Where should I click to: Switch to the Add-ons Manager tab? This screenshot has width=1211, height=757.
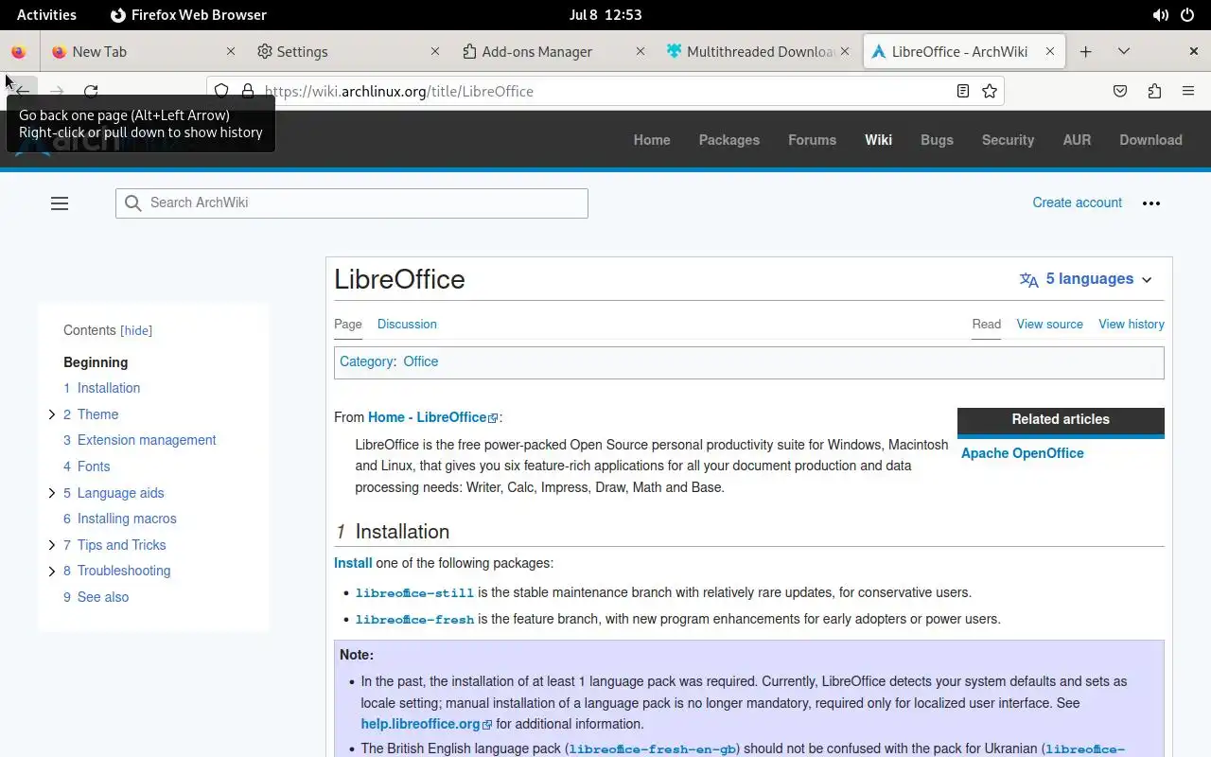pos(552,52)
